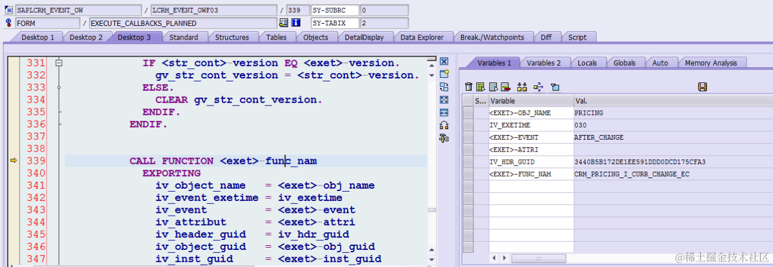
Task: Click the new tool icon with yellow star
Action: coord(445,74)
